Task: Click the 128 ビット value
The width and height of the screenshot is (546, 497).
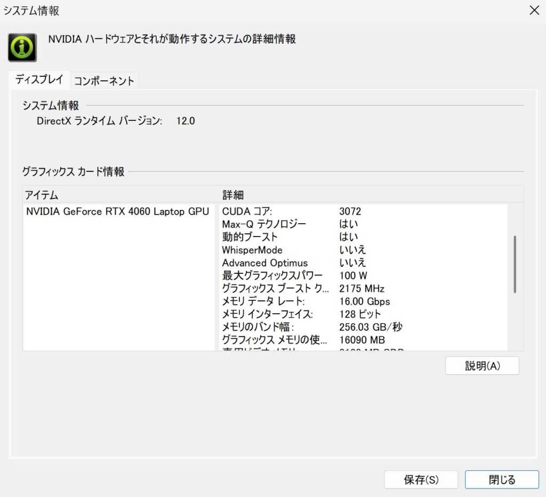Action: pos(360,314)
